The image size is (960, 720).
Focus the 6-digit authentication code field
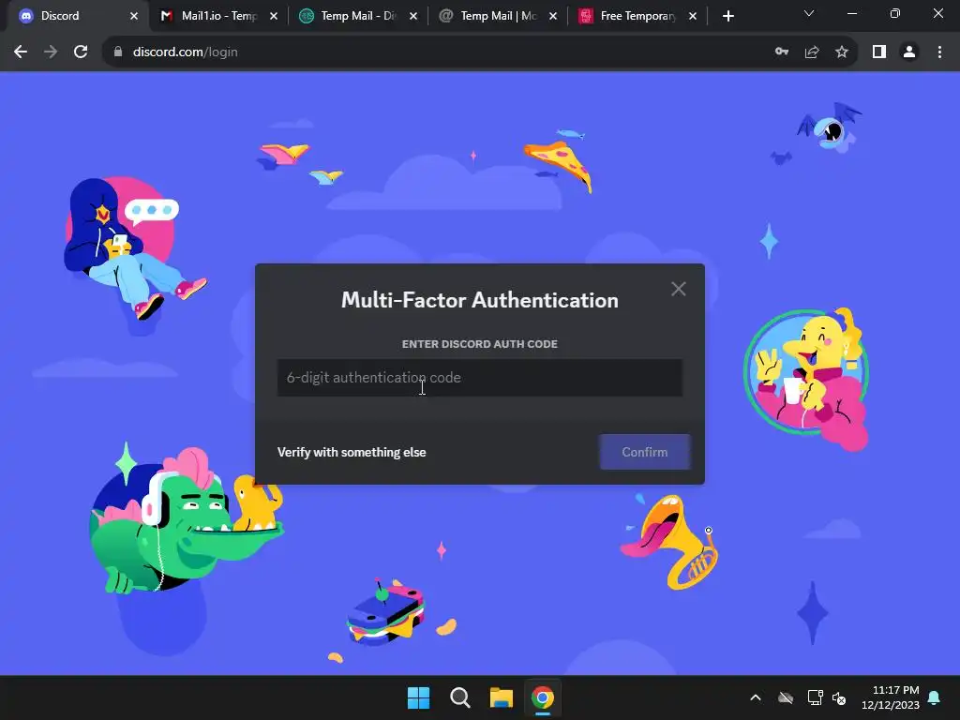coord(480,378)
